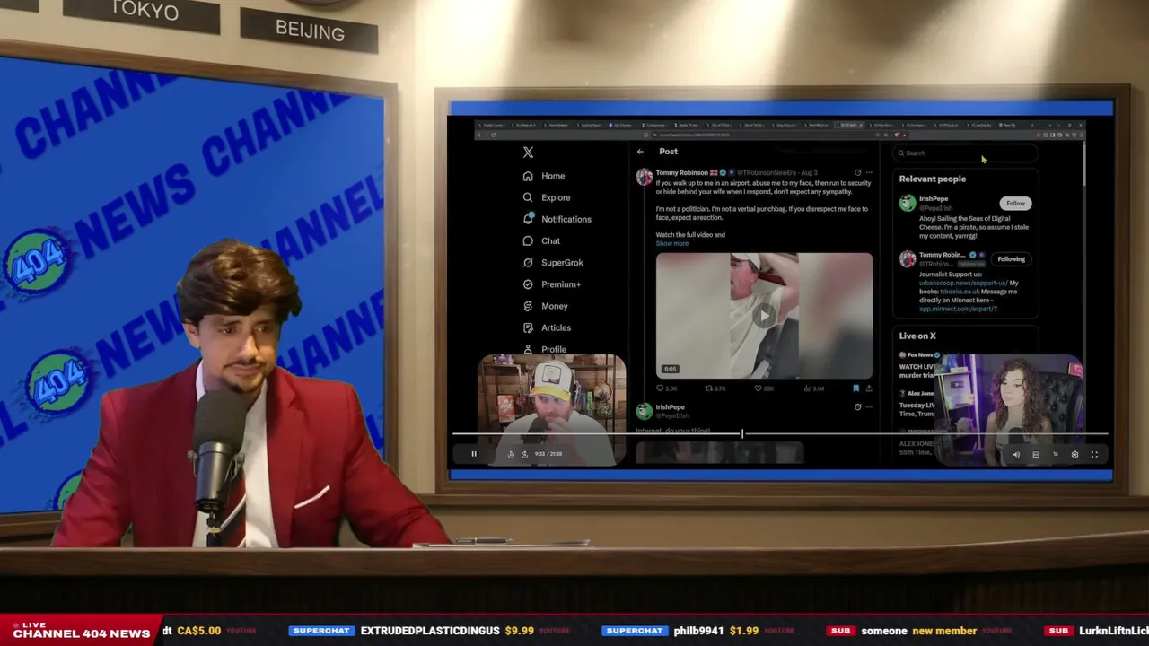Open Articles in the X sidebar
The height and width of the screenshot is (646, 1149).
point(547,327)
